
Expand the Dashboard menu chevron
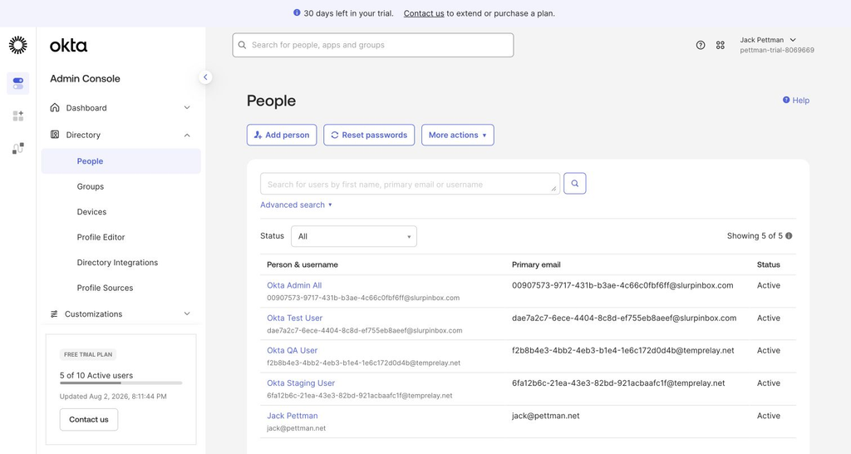pyautogui.click(x=187, y=107)
